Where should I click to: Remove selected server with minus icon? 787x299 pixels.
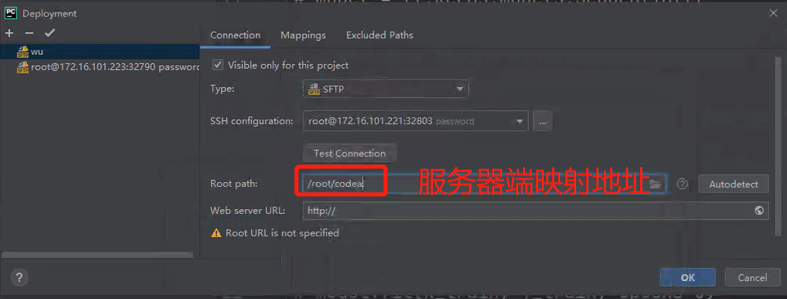coord(29,33)
